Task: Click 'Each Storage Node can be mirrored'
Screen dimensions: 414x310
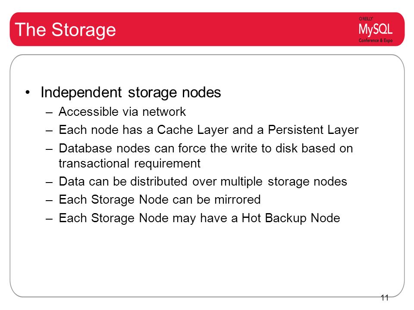Action: click(x=160, y=199)
